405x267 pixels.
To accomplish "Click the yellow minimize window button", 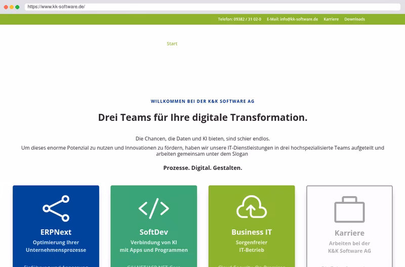I will tap(12, 7).
